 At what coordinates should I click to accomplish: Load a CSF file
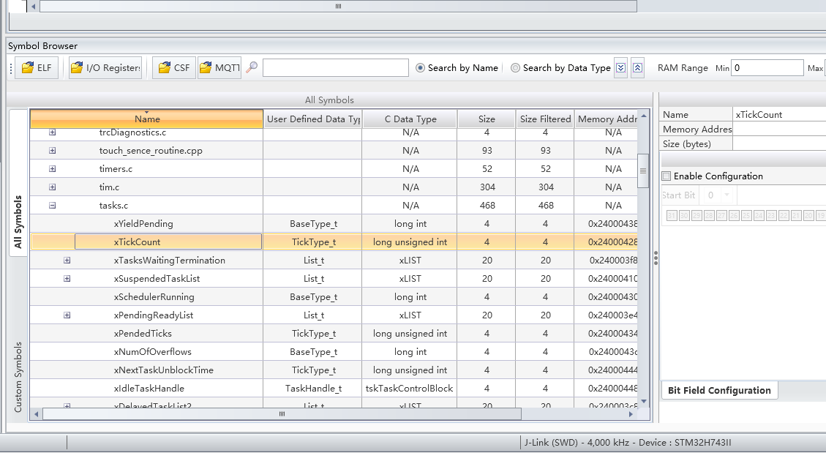pos(174,68)
